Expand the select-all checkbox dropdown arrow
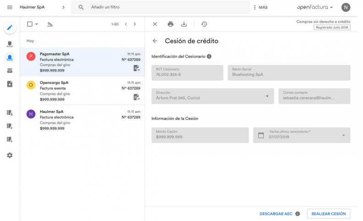The height and width of the screenshot is (221, 363). (37, 24)
